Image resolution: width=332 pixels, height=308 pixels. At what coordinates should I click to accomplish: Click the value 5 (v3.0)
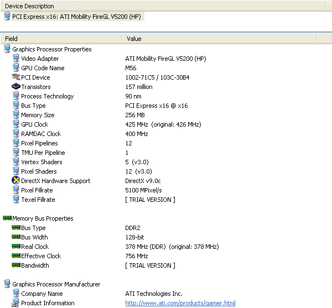137,162
